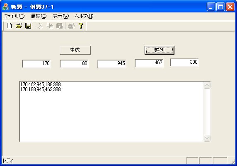Open a file with the folder icon
The image size is (237, 166).
tap(19, 26)
